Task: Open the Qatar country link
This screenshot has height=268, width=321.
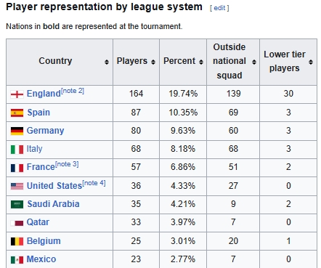Action: 38,222
